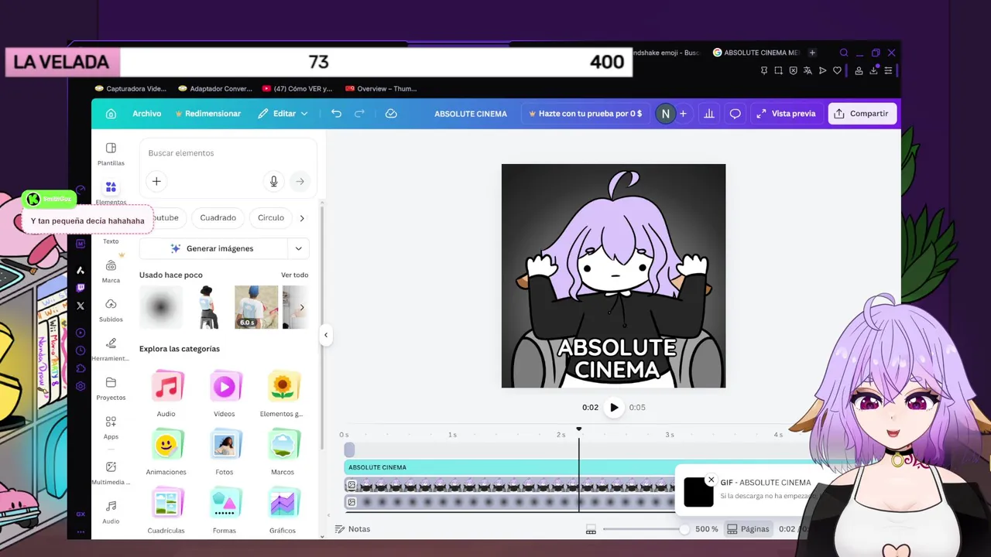Select the 6.0 s video thumbnail

(256, 307)
